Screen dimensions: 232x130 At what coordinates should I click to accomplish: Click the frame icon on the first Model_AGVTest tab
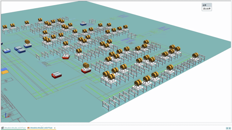click(x=3, y=128)
